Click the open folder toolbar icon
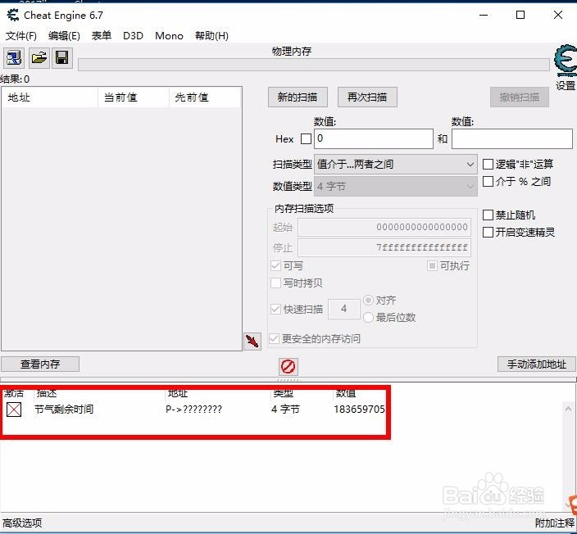This screenshot has width=577, height=534. pyautogui.click(x=39, y=58)
